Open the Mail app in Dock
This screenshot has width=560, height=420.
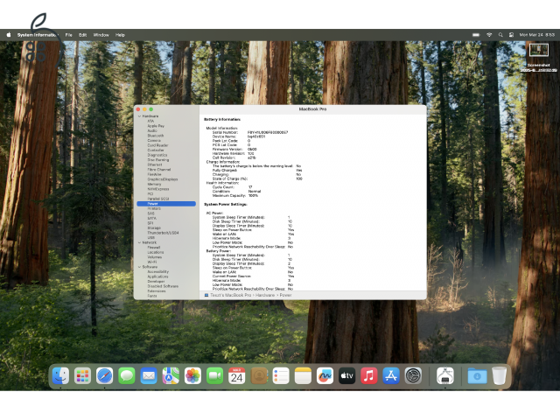click(x=149, y=375)
